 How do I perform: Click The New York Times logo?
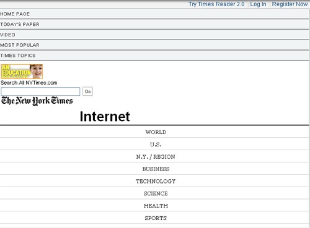click(x=37, y=101)
